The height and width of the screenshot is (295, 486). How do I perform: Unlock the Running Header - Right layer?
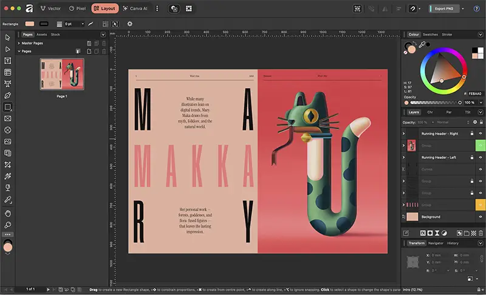[472, 134]
